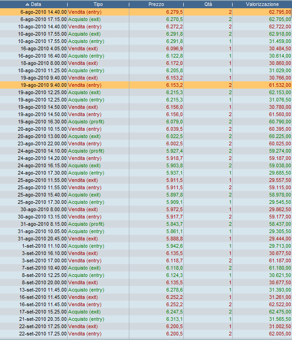Select date cell 6-ago-2010 17.15.00
292x340 pixels.
(x=43, y=19)
